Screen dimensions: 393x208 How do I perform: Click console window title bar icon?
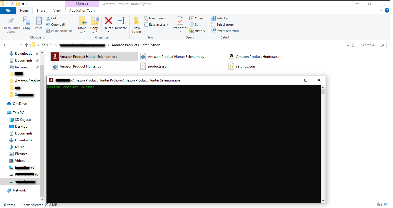point(51,80)
